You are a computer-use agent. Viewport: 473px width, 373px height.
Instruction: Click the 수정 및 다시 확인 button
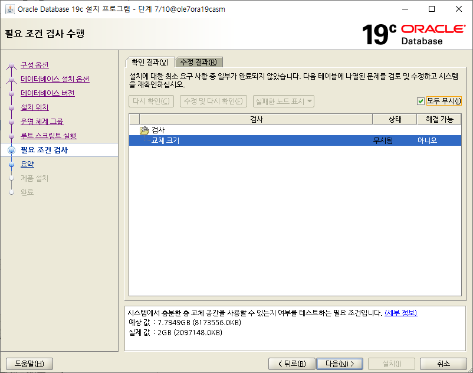coord(213,101)
